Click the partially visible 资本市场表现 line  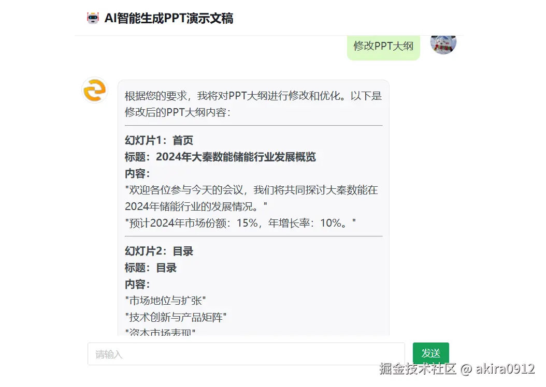[160, 332]
